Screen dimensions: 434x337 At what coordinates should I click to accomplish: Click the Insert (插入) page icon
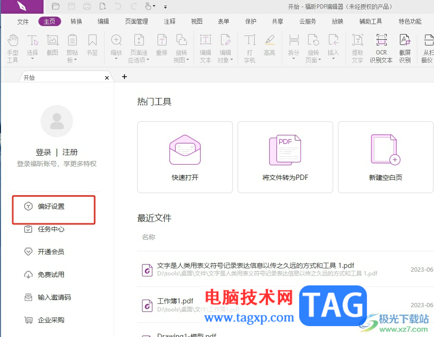click(x=333, y=40)
